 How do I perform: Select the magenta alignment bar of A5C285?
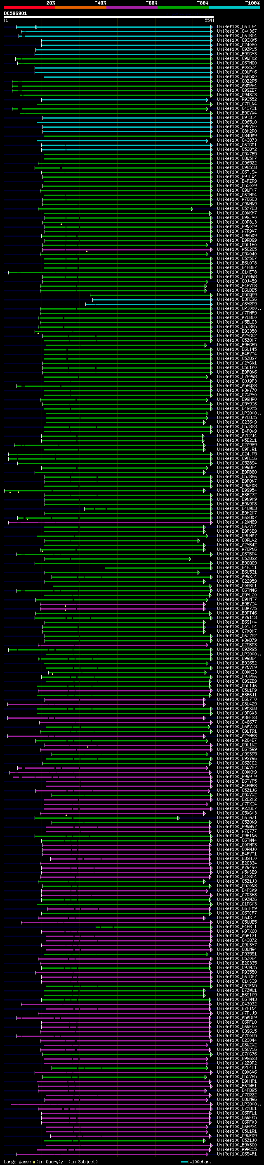click(127, 250)
